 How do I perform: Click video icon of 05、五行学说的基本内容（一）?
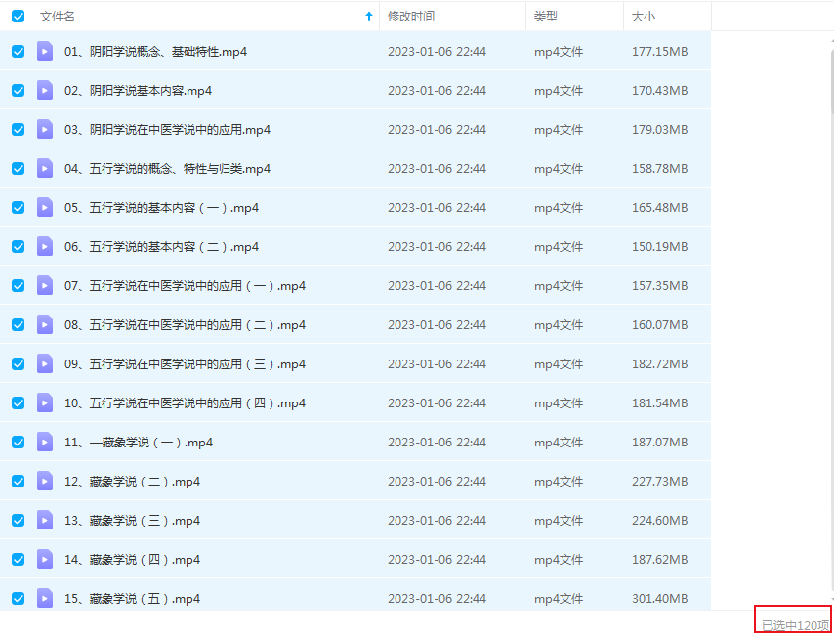(x=45, y=207)
